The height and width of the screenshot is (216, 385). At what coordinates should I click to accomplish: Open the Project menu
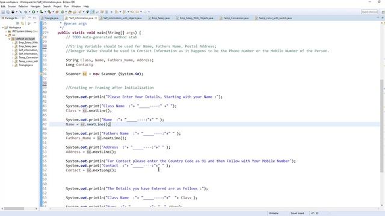point(58,7)
